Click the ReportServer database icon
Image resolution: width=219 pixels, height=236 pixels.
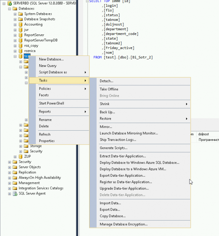click(21, 35)
